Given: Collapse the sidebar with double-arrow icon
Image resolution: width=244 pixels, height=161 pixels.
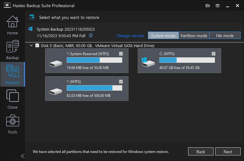Looking at the screenshot, I should pyautogui.click(x=23, y=156).
